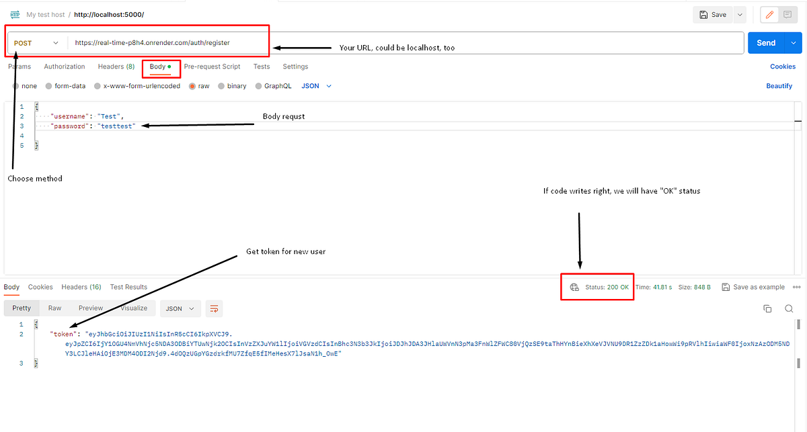This screenshot has height=432, width=807.
Task: Open more response actions via three-dots icon
Action: 796,287
